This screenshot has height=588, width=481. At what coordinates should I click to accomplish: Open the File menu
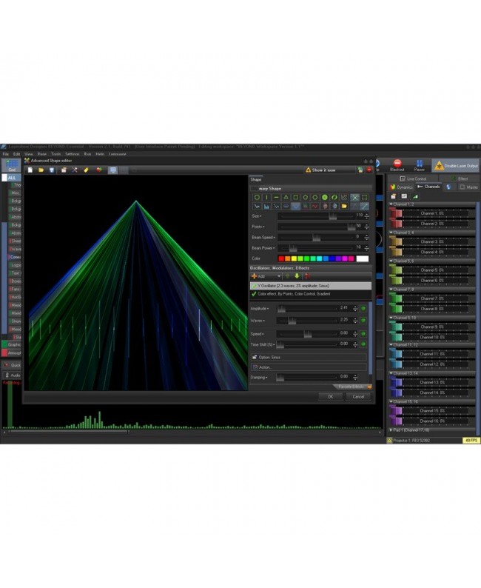pos(6,154)
